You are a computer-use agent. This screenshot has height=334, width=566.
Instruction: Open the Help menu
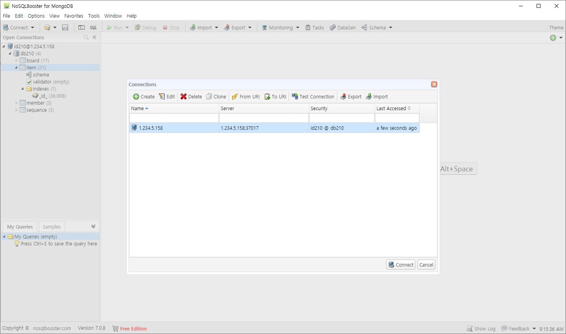[131, 16]
